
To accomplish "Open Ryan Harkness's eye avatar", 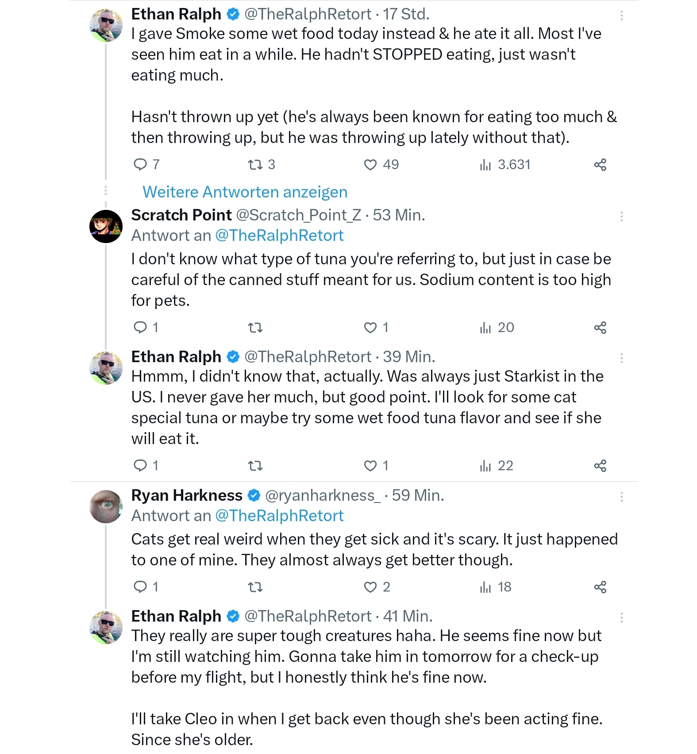I will click(106, 507).
